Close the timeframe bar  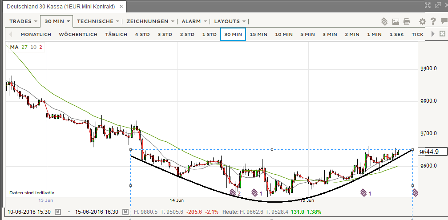pos(442,34)
